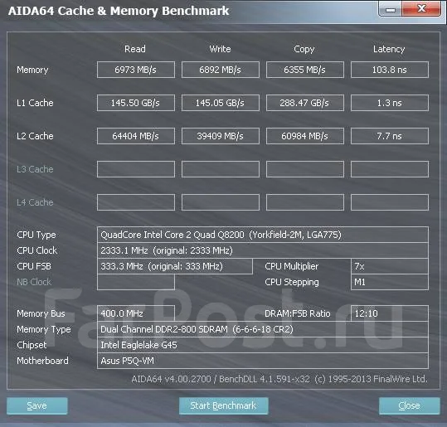Click the Memory Type DDR2-800 SDRAM field
This screenshot has width=447, height=427.
263,329
